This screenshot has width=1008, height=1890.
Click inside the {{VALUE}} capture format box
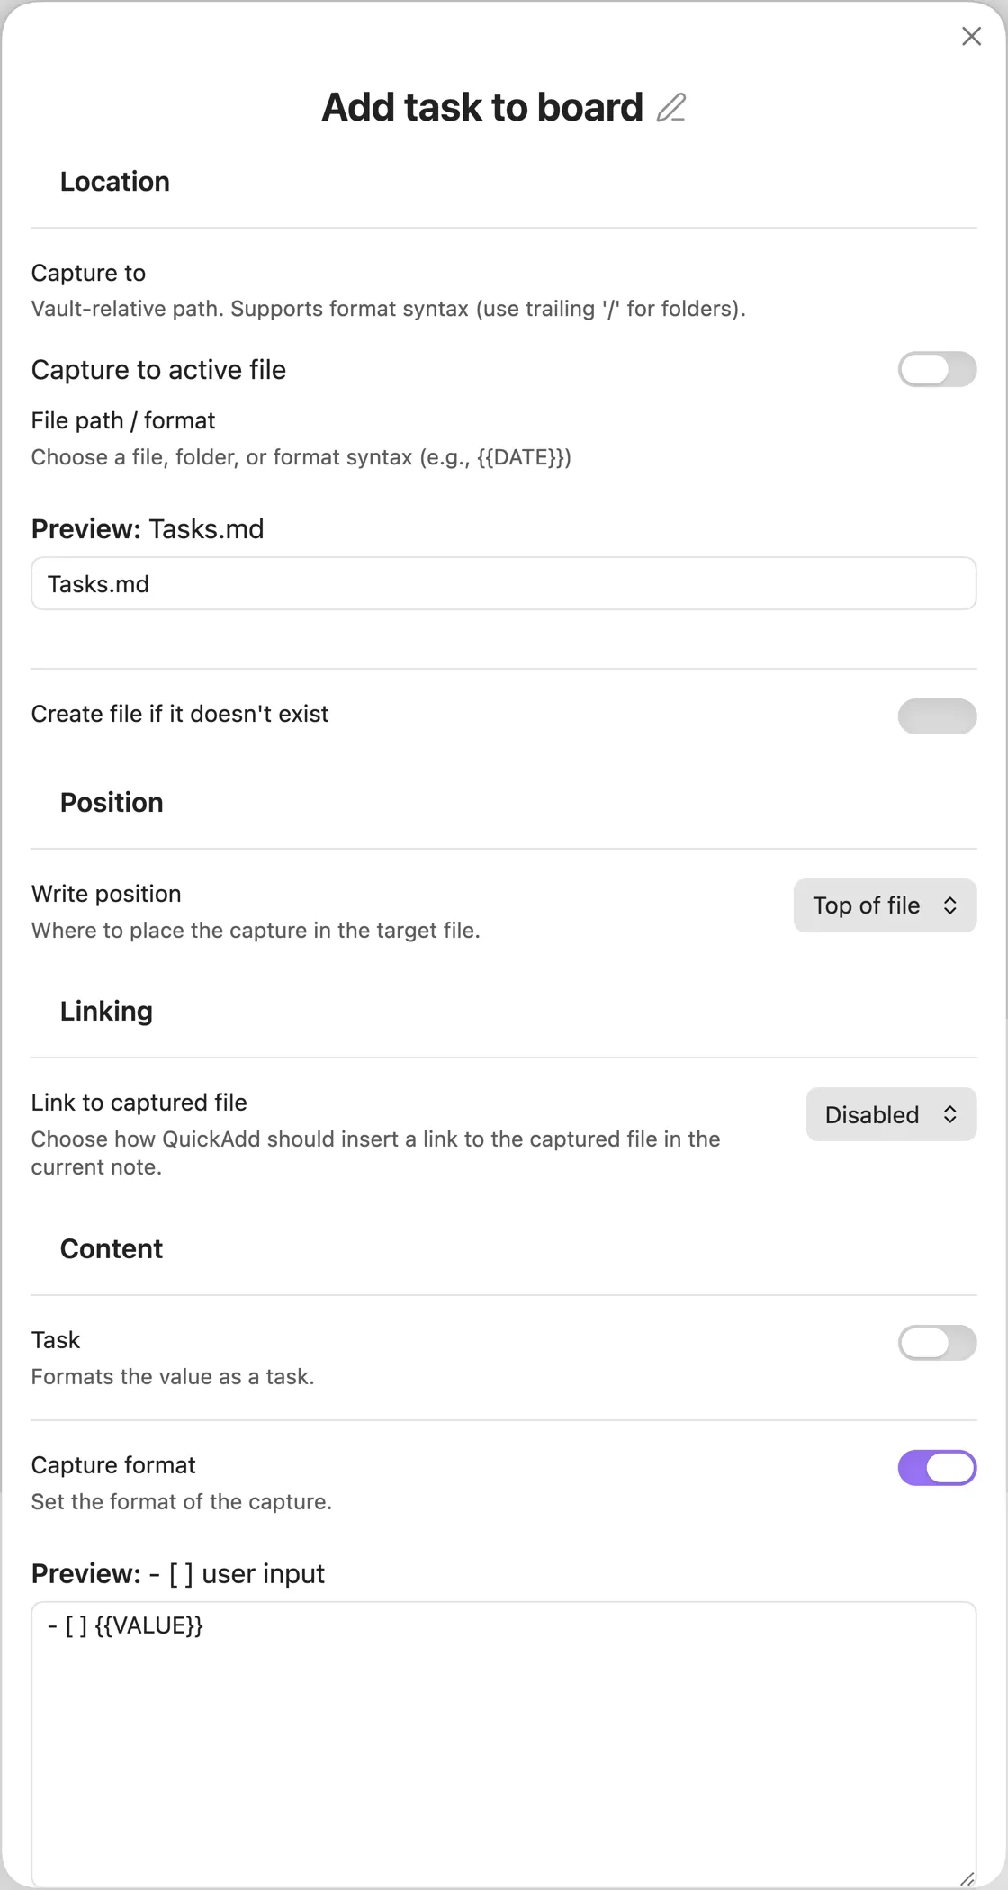tap(504, 1744)
